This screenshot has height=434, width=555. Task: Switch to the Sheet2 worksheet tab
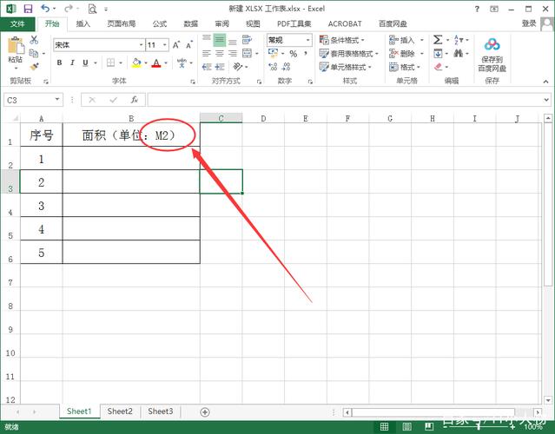(120, 411)
